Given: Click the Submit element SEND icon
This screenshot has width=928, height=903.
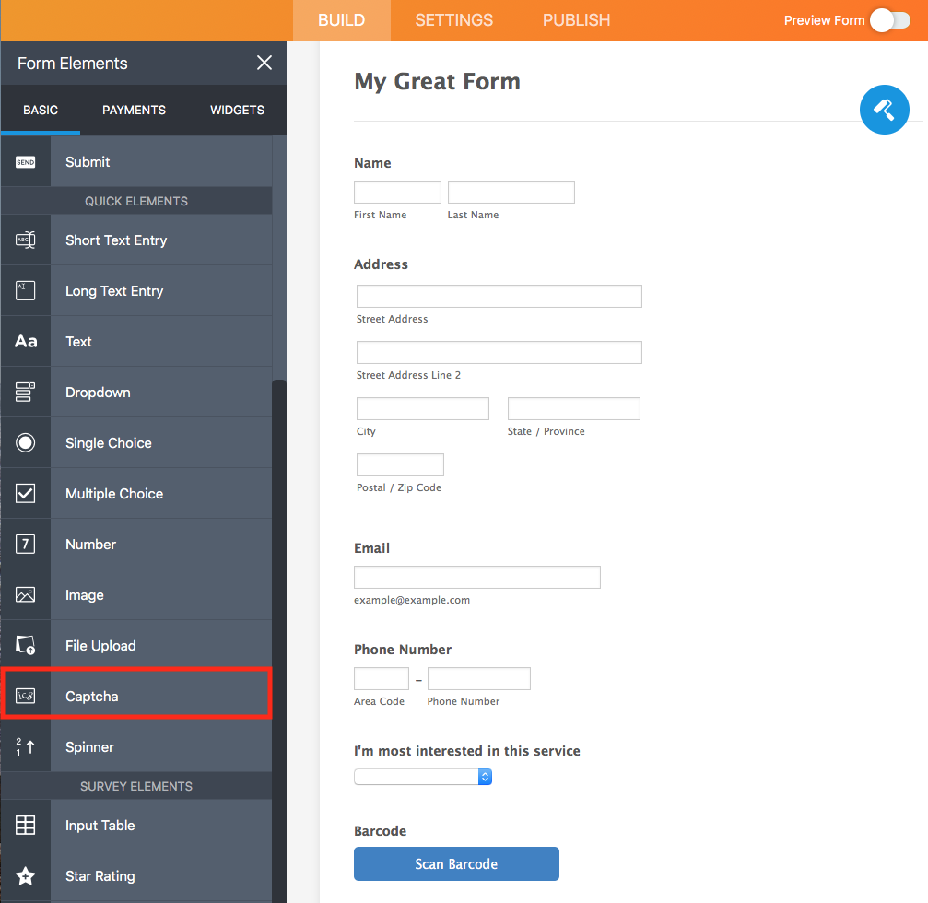Looking at the screenshot, I should [26, 161].
